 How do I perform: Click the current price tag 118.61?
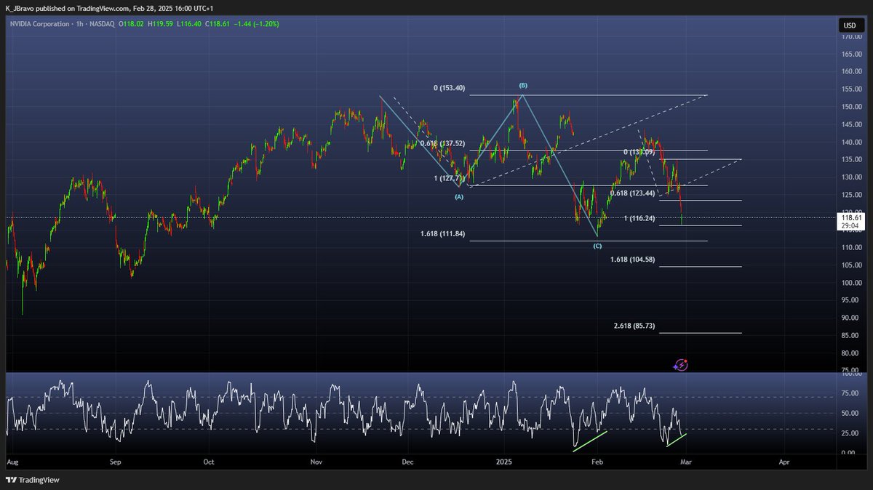[851, 217]
